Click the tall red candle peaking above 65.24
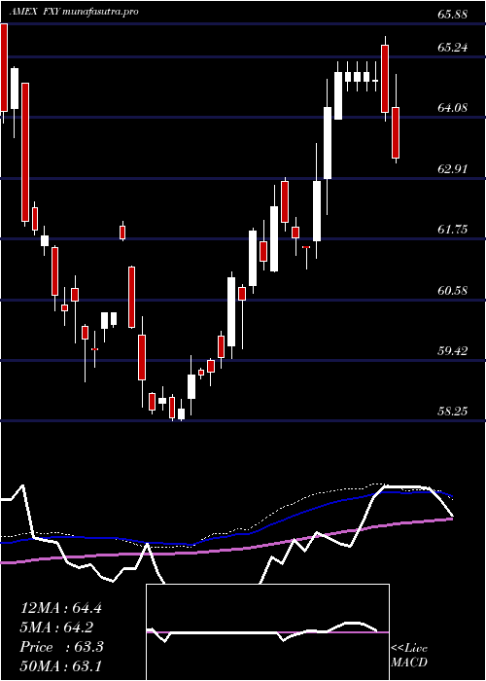 click(385, 79)
